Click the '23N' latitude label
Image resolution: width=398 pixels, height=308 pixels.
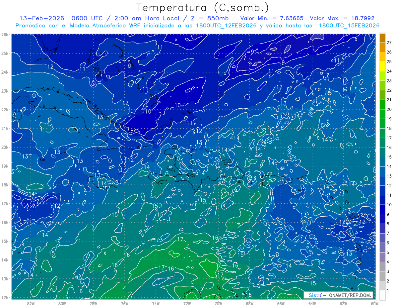coord(5,91)
